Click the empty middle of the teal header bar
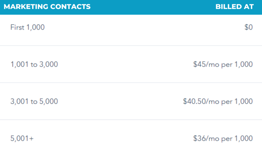This screenshot has height=147, width=262. 154,7
